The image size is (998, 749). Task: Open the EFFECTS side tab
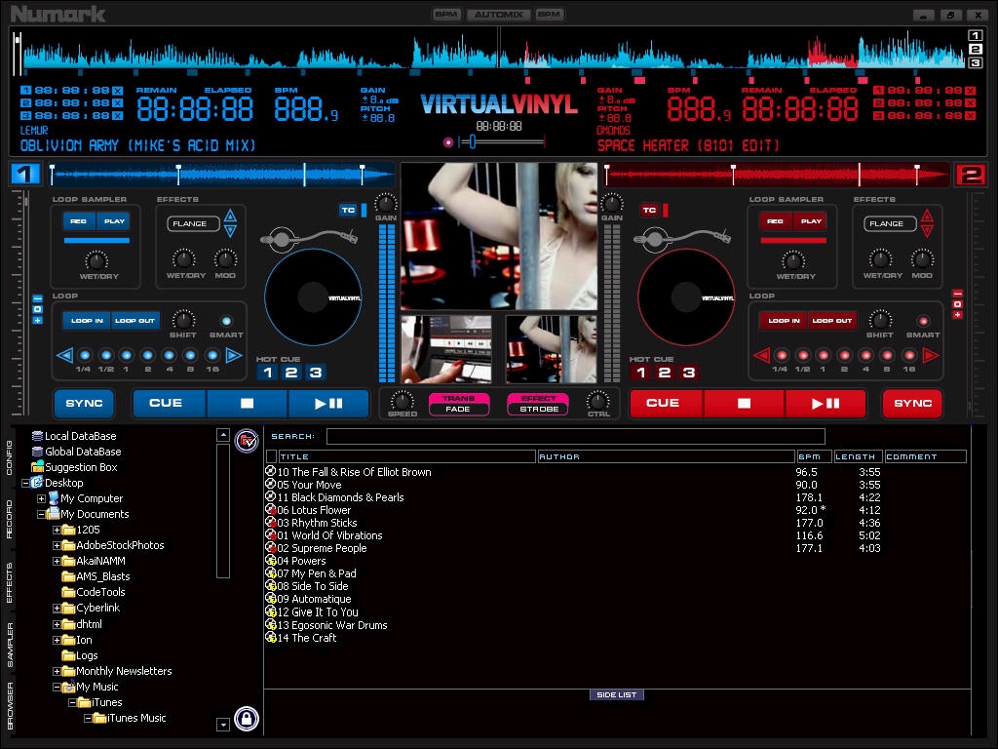(9, 583)
